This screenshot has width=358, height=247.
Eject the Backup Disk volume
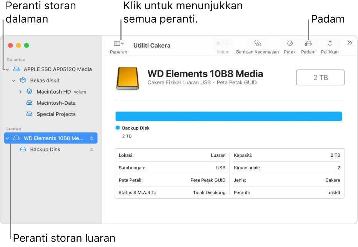(92, 149)
